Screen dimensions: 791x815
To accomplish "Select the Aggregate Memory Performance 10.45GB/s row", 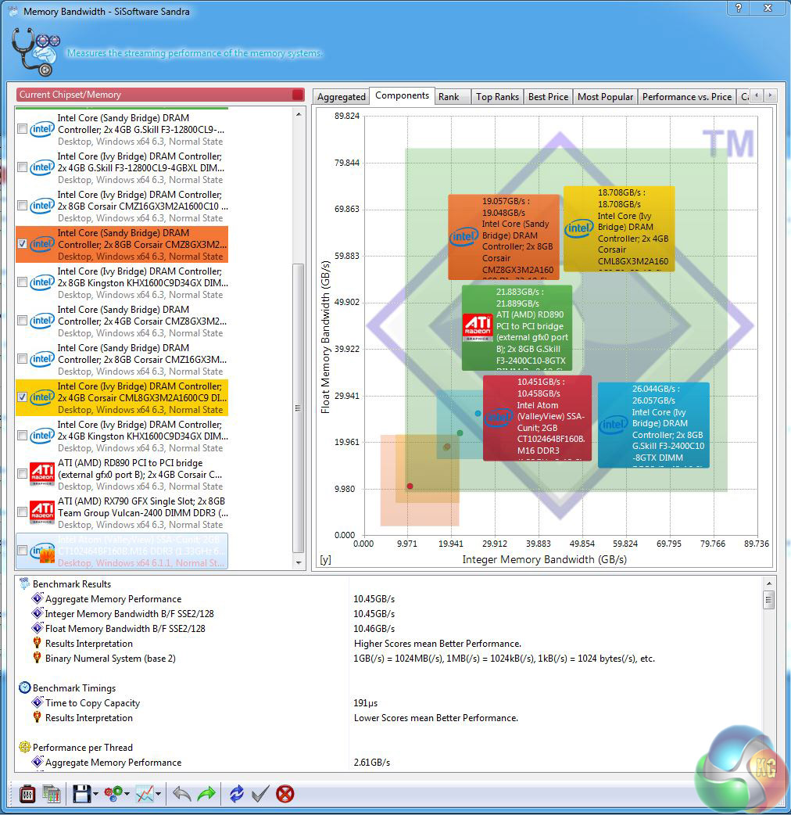I will pos(389,599).
